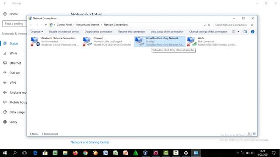Image resolution: width=280 pixels, height=157 pixels.
Task: Click Change settings of this connection
Action: (x=208, y=32)
